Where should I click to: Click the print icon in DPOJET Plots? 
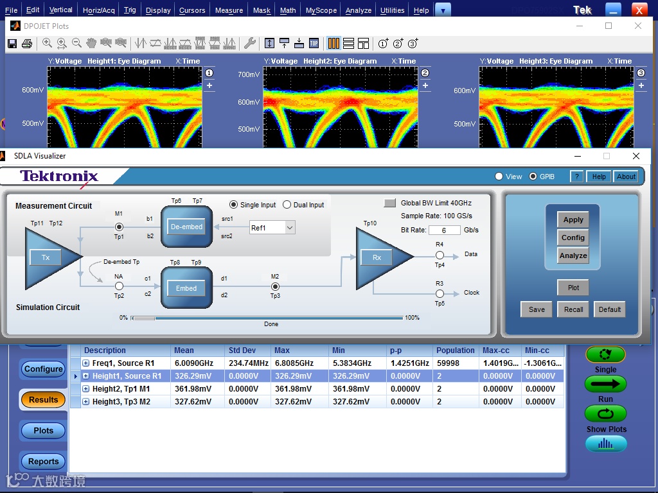point(27,43)
